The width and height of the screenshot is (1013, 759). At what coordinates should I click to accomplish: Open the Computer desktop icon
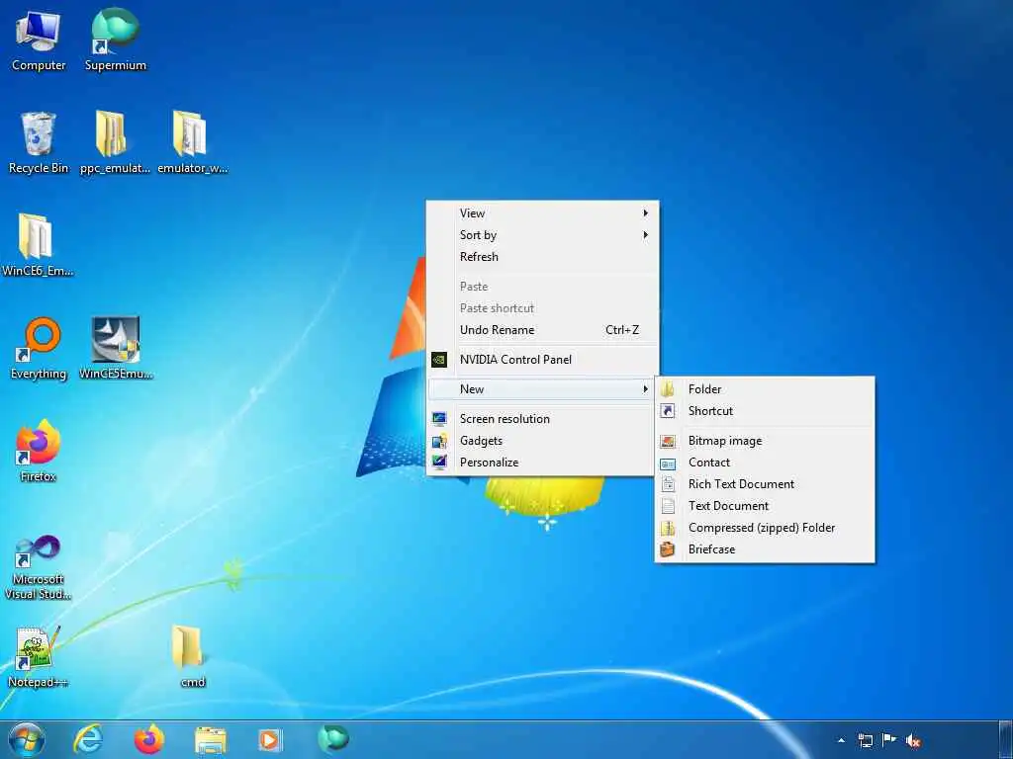(39, 42)
